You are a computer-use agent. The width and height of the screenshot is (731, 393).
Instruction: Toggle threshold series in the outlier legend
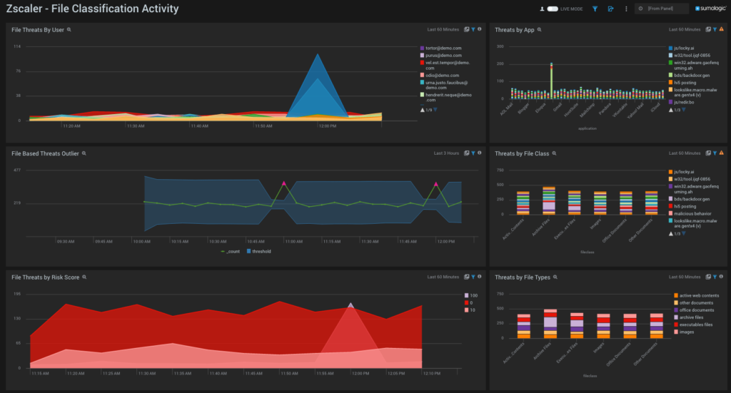(258, 252)
